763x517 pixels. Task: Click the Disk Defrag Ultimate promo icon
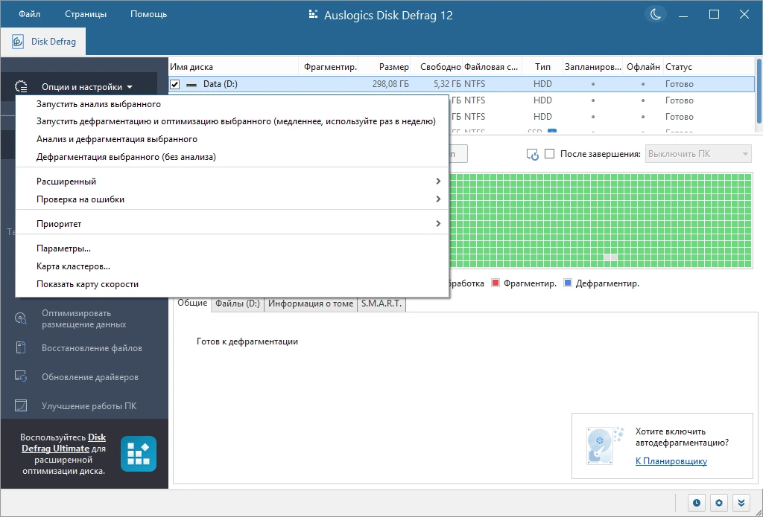[x=139, y=454]
